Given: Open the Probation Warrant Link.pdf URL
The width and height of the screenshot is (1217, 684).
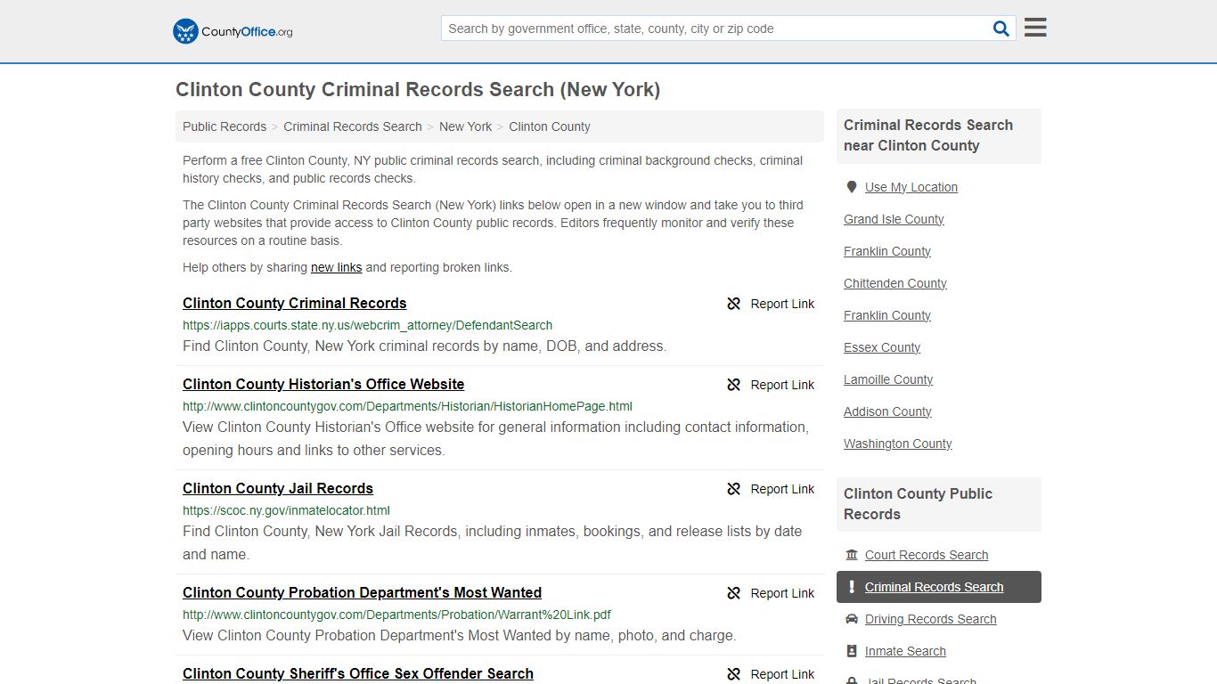Looking at the screenshot, I should 396,615.
